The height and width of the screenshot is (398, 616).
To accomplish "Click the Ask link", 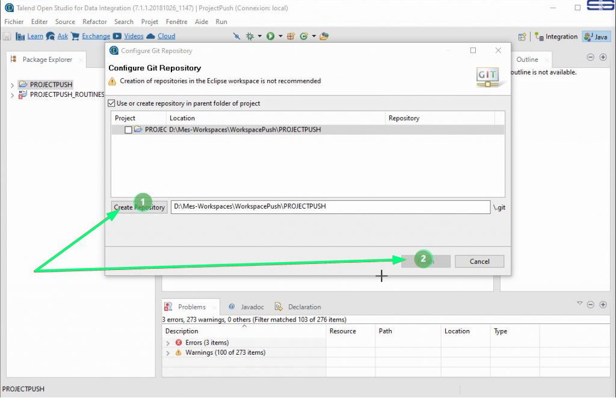I will click(x=63, y=36).
